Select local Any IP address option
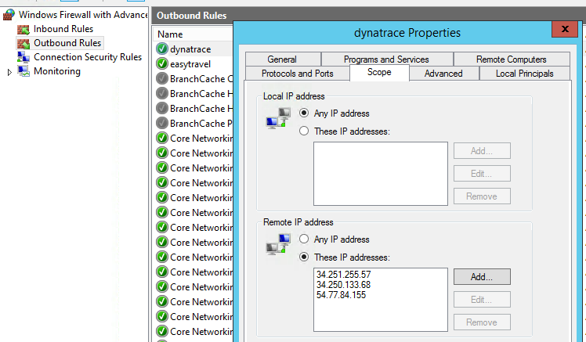The height and width of the screenshot is (342, 586). point(304,113)
